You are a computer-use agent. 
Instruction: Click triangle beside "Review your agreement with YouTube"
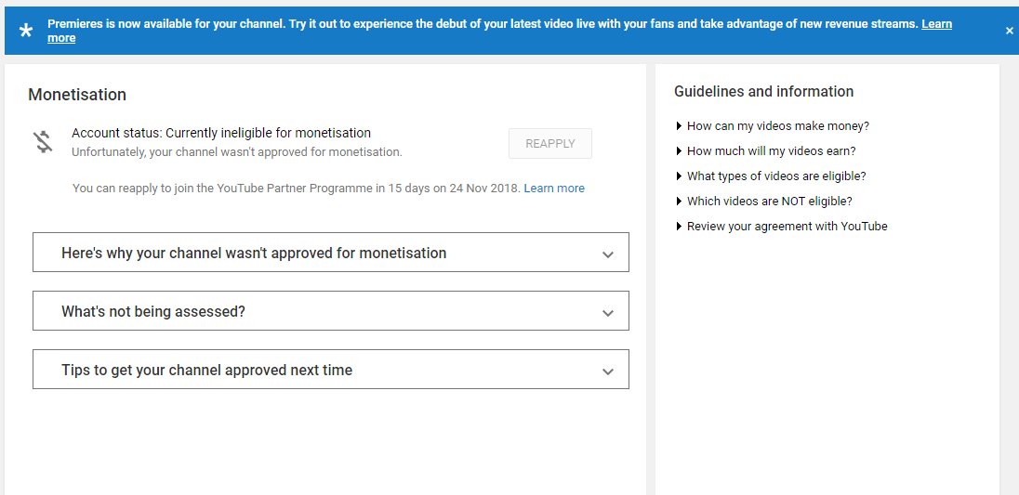point(680,227)
